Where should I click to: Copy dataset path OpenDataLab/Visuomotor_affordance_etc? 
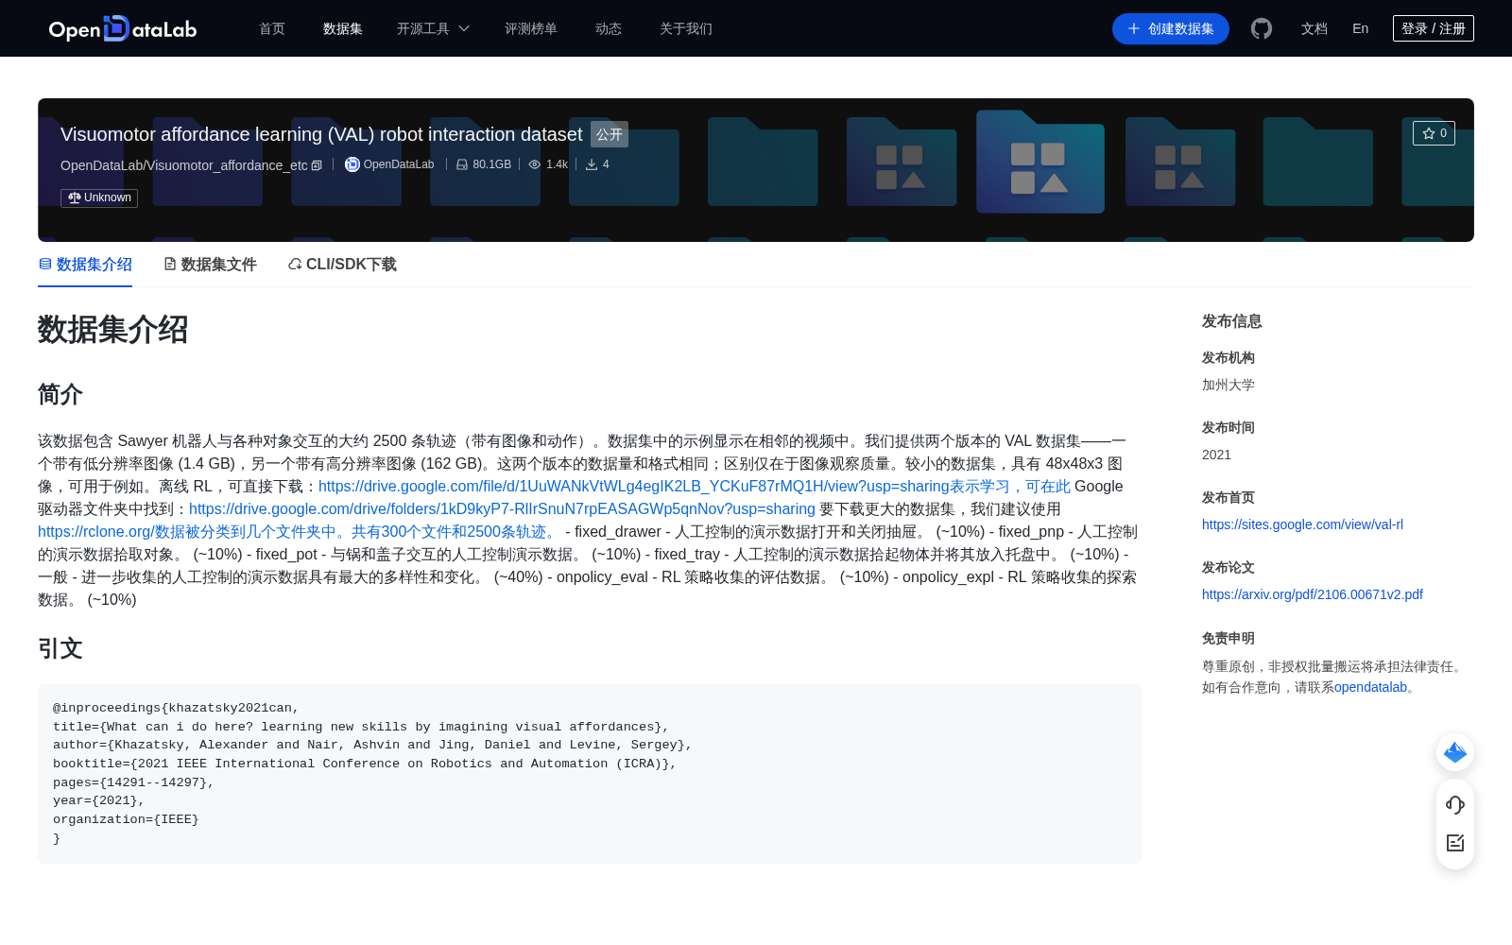coord(317,165)
